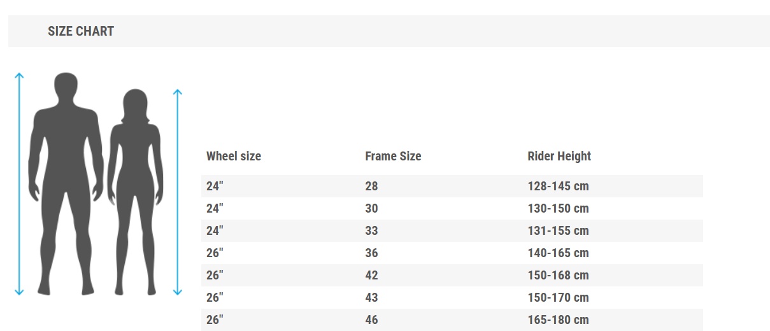Select the frame size 30 cell

371,209
